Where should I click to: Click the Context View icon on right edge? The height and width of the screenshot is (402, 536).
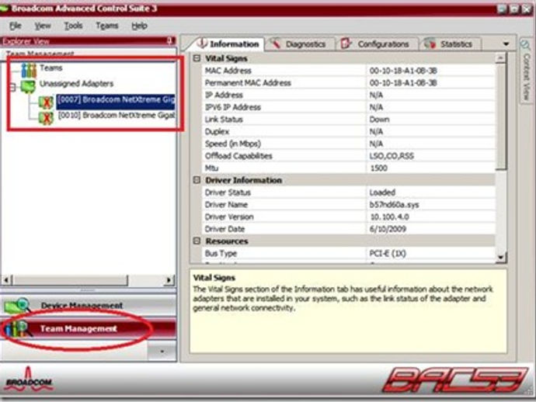(x=524, y=44)
